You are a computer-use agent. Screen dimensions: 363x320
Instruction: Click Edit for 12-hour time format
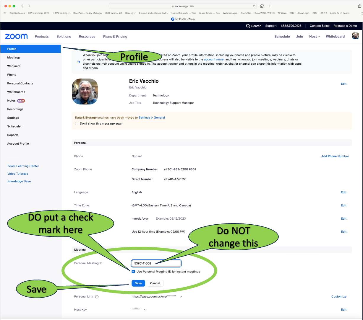click(343, 232)
